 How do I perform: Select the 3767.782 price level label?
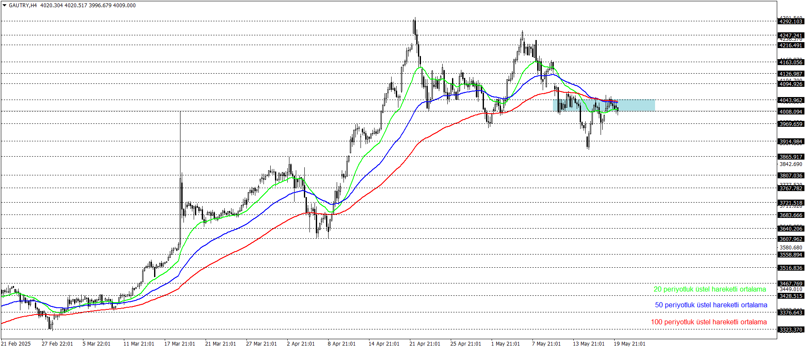[791, 189]
